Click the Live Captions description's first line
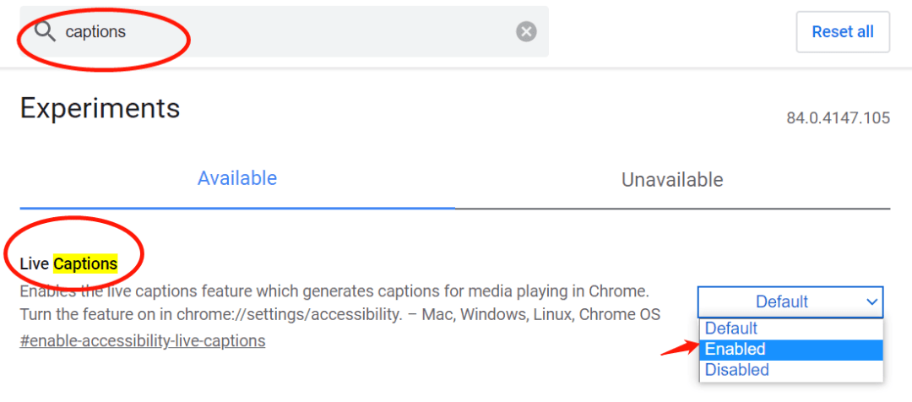The image size is (912, 402). 334,292
